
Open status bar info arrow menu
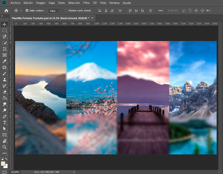[x=74, y=172]
